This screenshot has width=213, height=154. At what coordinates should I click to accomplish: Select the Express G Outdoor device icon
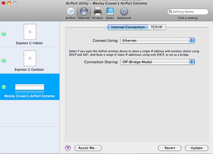[30, 58]
